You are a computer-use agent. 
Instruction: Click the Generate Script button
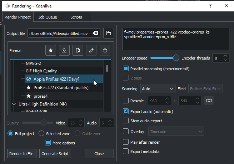click(x=55, y=153)
